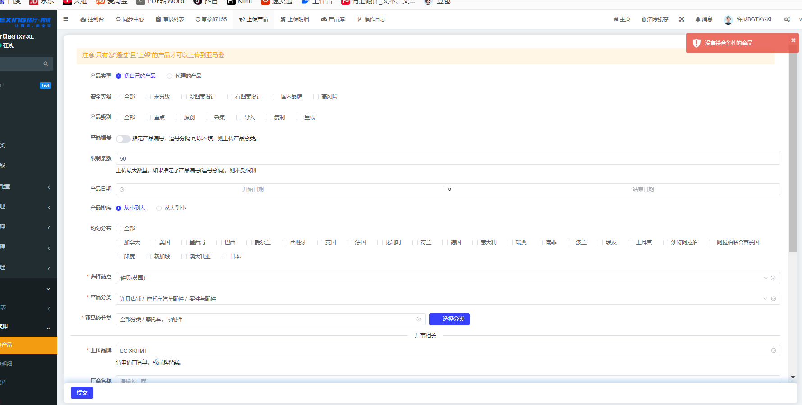Switch to the 上传明细 tab

[295, 19]
